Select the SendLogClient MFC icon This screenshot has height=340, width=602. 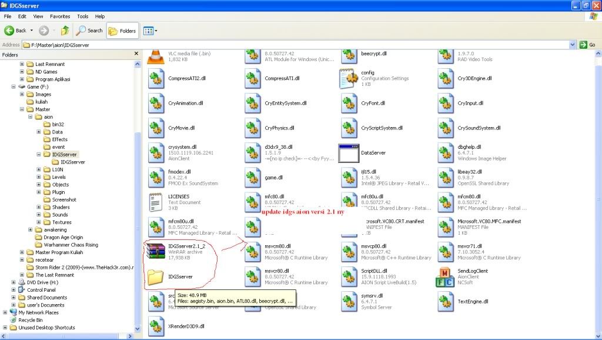pos(445,276)
